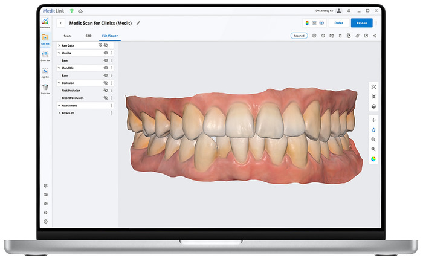The width and height of the screenshot is (423, 261).
Task: Click the Rescan button
Action: tap(361, 23)
